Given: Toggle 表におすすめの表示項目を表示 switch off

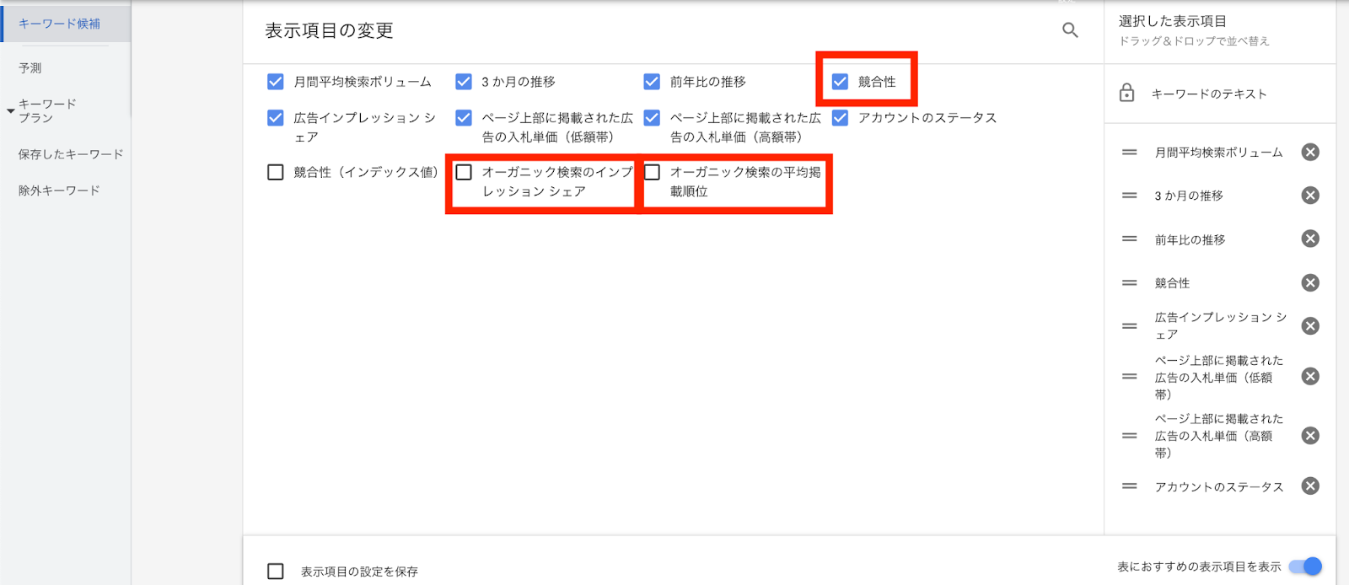Looking at the screenshot, I should [1306, 566].
